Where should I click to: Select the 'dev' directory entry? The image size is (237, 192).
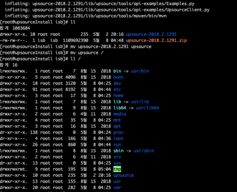coord(117,83)
